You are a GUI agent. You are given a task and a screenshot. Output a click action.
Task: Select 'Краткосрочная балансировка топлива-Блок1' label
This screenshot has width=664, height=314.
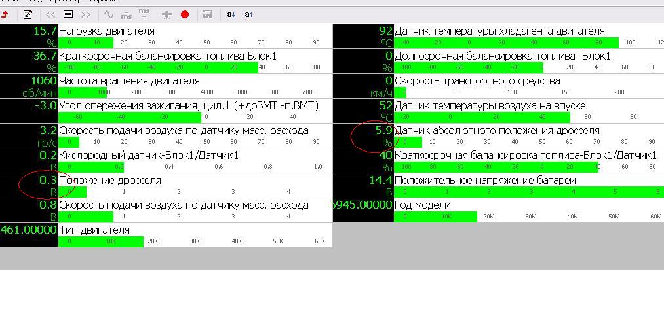168,56
